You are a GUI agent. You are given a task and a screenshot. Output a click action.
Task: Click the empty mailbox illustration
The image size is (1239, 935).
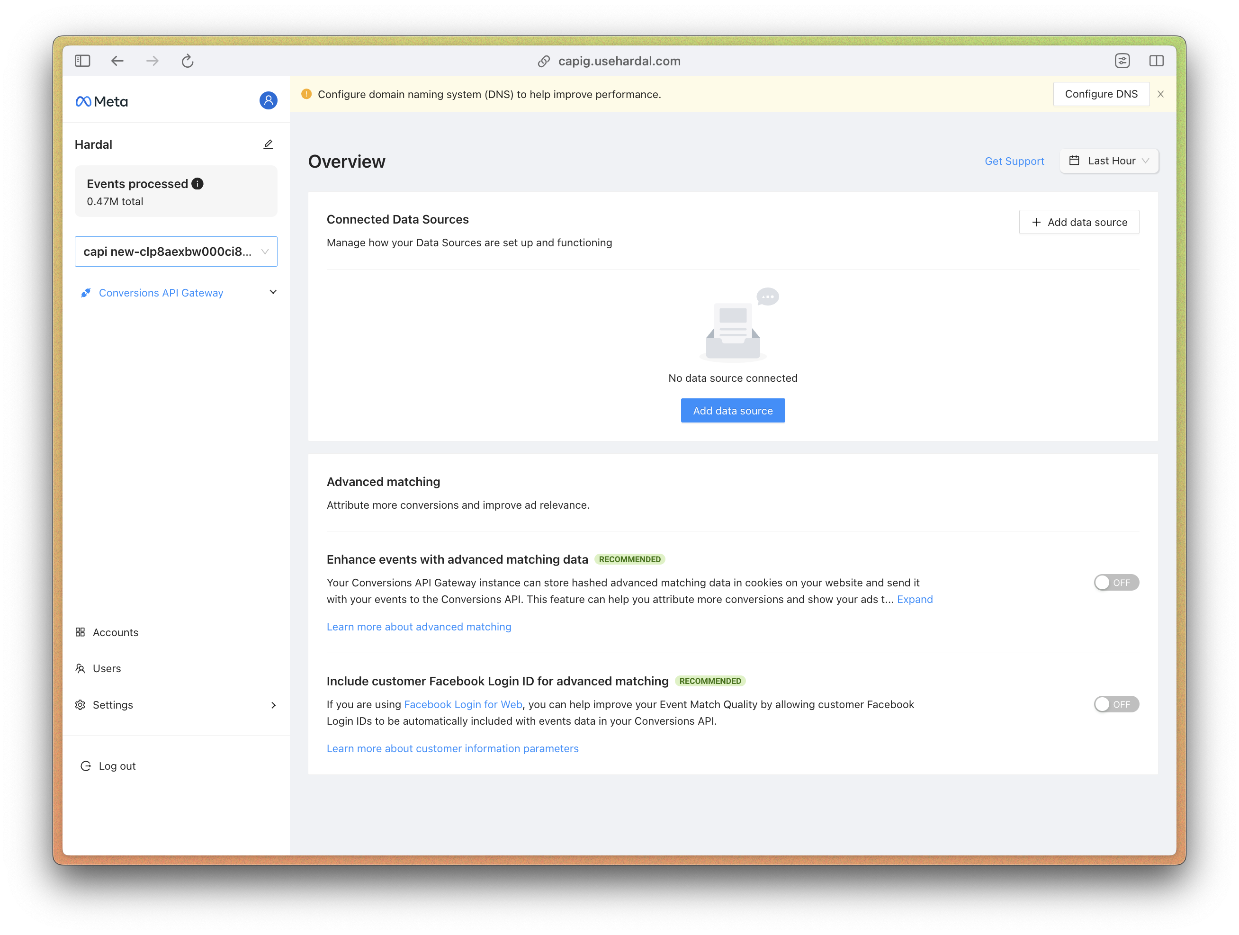click(x=739, y=324)
